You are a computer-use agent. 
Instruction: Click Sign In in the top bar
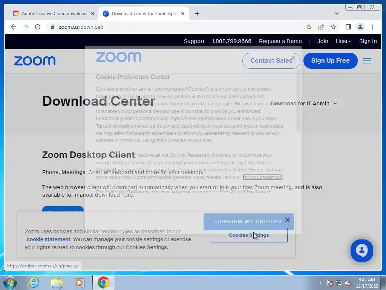tap(368, 41)
